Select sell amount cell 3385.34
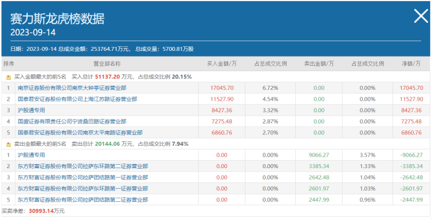The image size is (432, 219). (319, 166)
